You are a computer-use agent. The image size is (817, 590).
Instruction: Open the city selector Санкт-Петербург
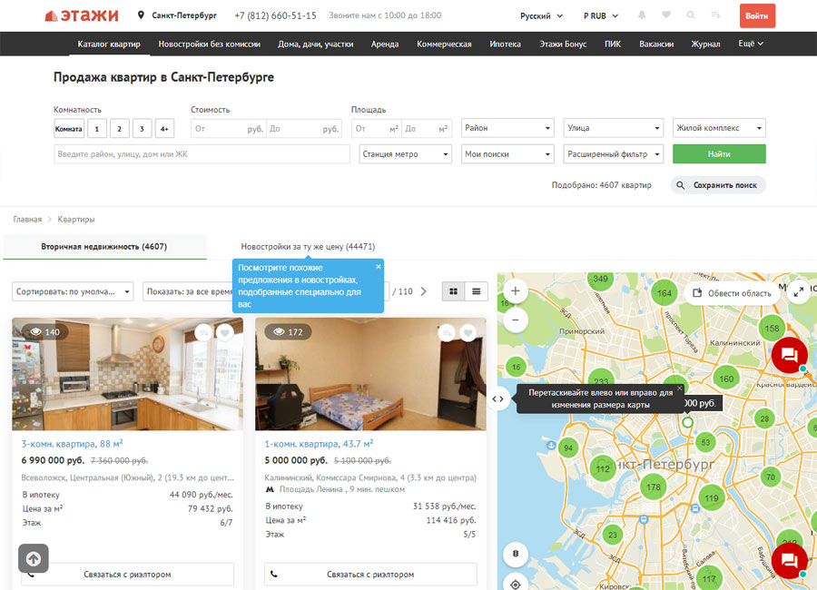pos(177,15)
